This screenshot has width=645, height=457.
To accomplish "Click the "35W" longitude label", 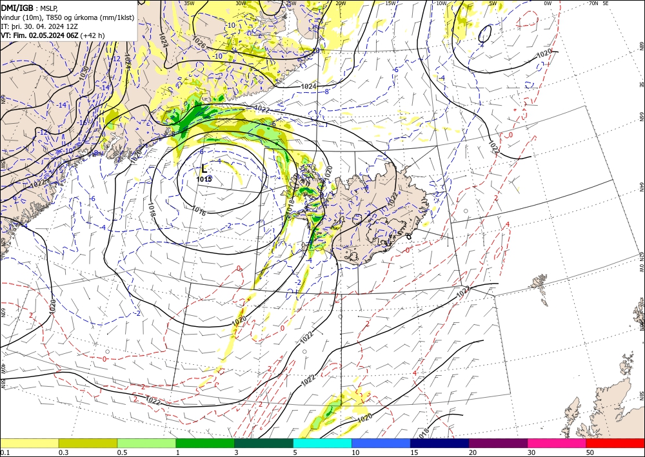I will coord(189,3).
